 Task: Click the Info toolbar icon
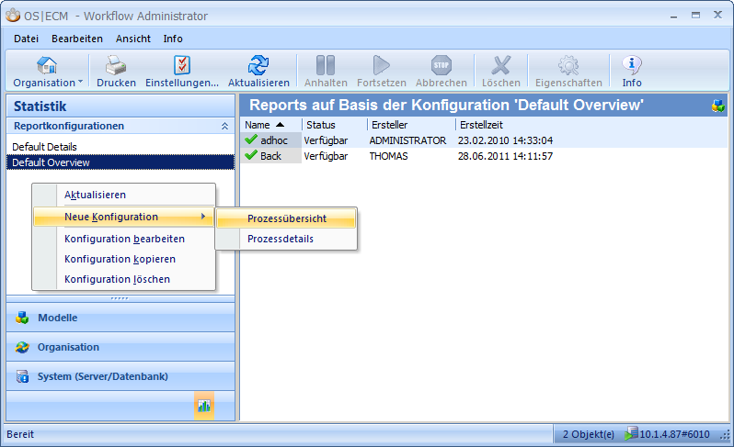tap(632, 66)
